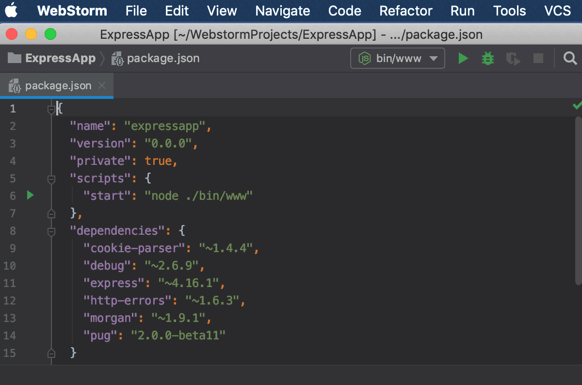Click the "0.0.0" version value
Image resolution: width=582 pixels, height=385 pixels.
click(169, 144)
